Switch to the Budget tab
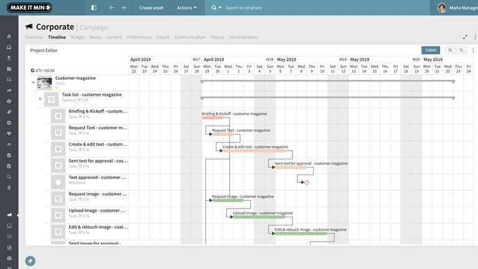478x269 pixels. coord(78,37)
